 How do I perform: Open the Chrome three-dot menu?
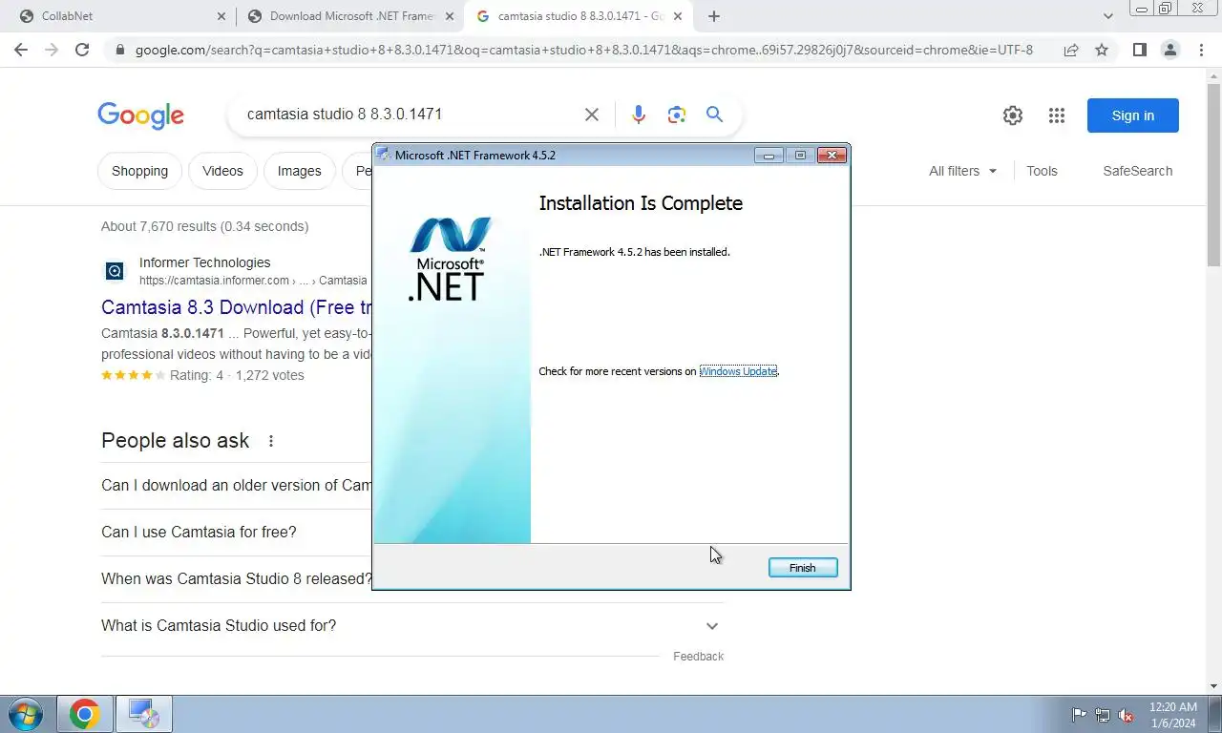click(x=1201, y=50)
